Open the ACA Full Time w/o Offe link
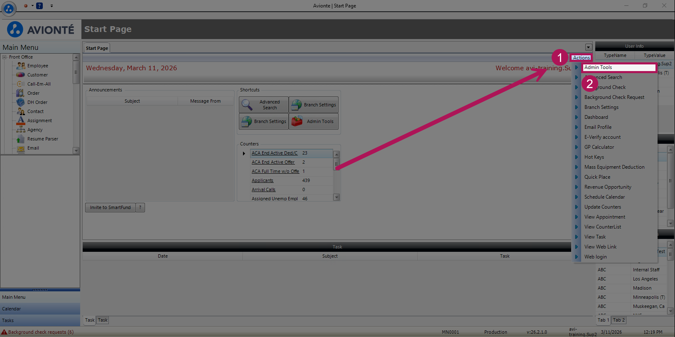Screen dimensions: 675x337 [x=275, y=171]
